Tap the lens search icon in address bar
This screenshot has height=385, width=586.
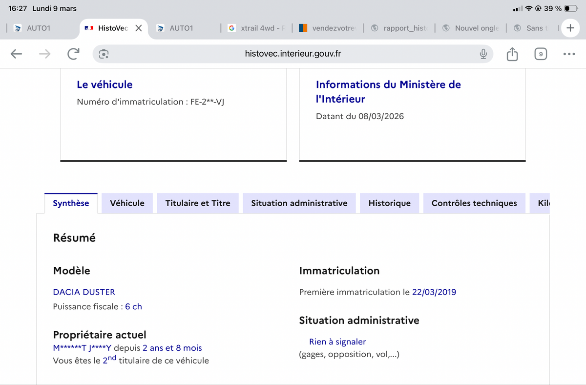tap(104, 54)
